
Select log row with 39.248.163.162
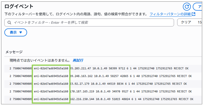click(x=103, y=76)
